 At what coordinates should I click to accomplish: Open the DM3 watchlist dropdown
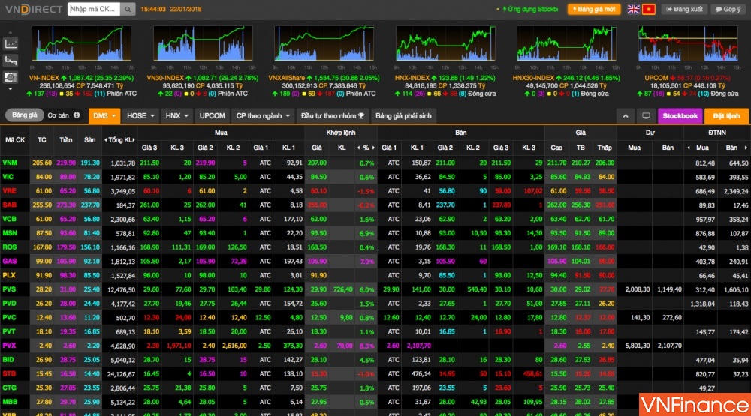click(103, 116)
